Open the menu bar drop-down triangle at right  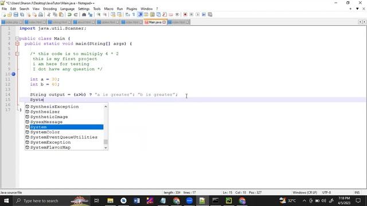pos(357,9)
